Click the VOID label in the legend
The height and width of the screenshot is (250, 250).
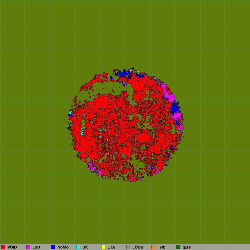12,247
